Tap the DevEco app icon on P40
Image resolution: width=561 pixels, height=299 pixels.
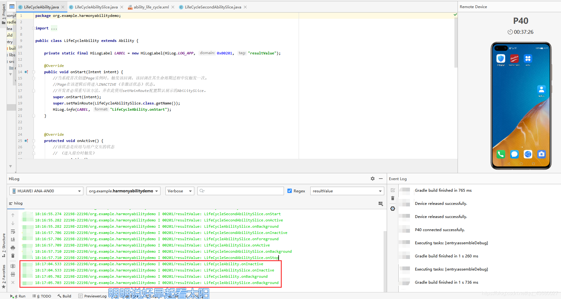[x=514, y=58]
